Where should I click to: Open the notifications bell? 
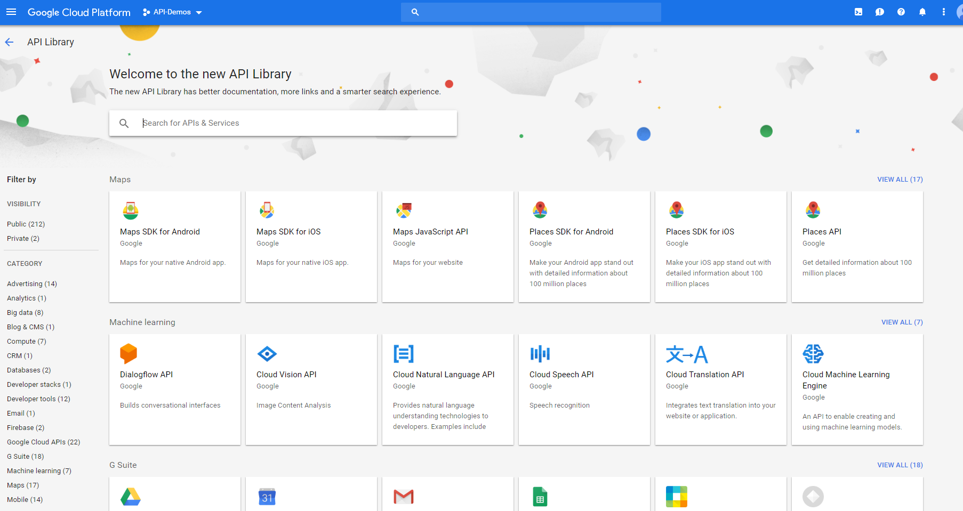tap(922, 12)
